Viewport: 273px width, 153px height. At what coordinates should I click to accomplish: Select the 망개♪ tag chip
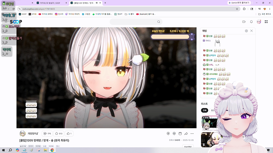pyautogui.click(x=23, y=146)
